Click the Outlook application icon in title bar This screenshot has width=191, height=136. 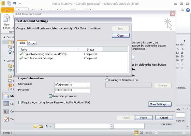pyautogui.click(x=3, y=3)
